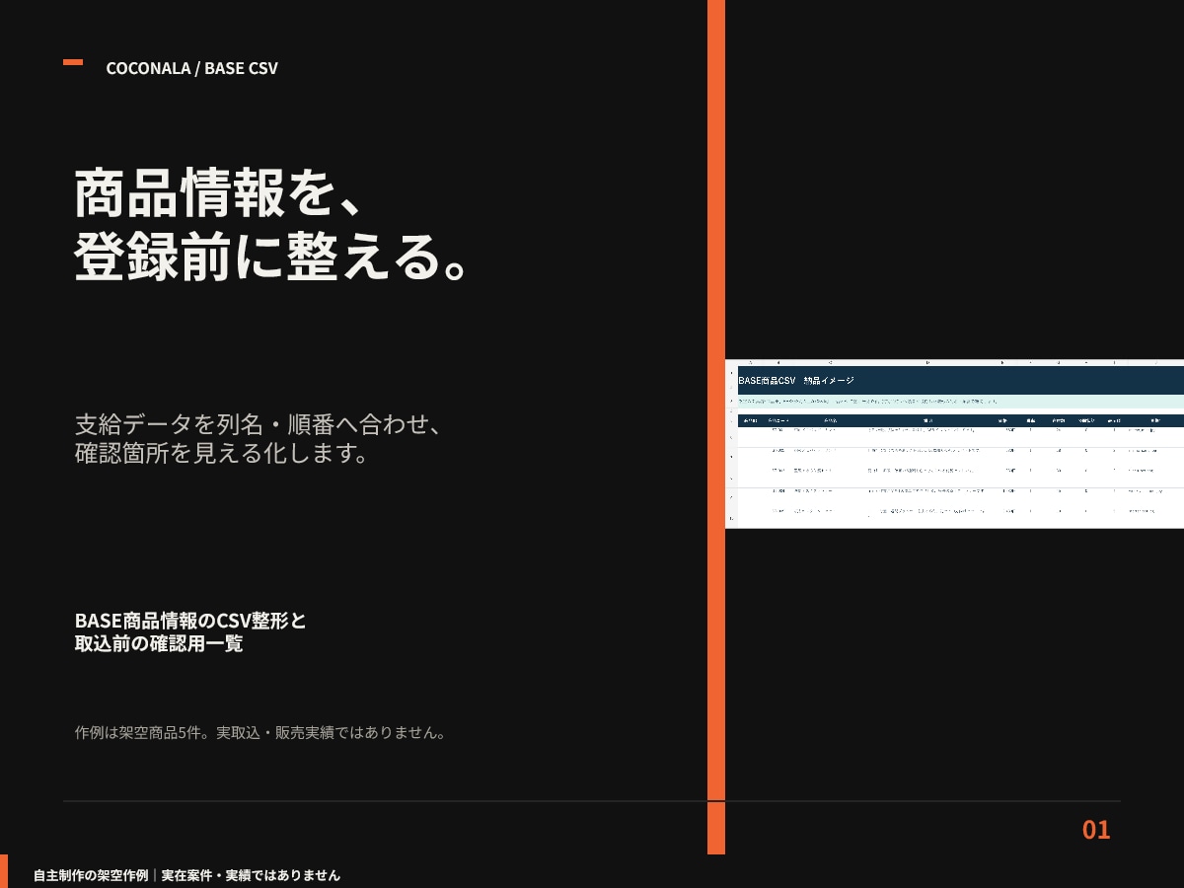Click the page number 01
Image resolution: width=1184 pixels, height=888 pixels.
[1096, 830]
